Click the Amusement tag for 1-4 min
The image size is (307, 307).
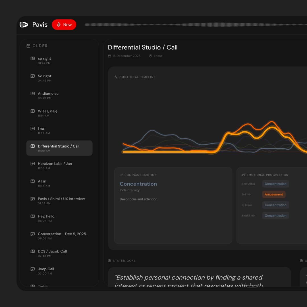274,194
